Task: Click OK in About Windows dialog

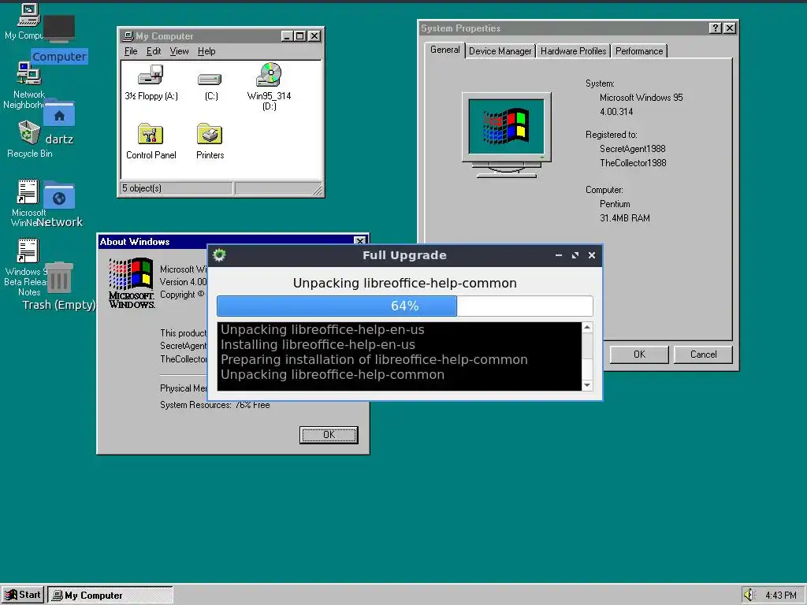Action: pyautogui.click(x=329, y=435)
